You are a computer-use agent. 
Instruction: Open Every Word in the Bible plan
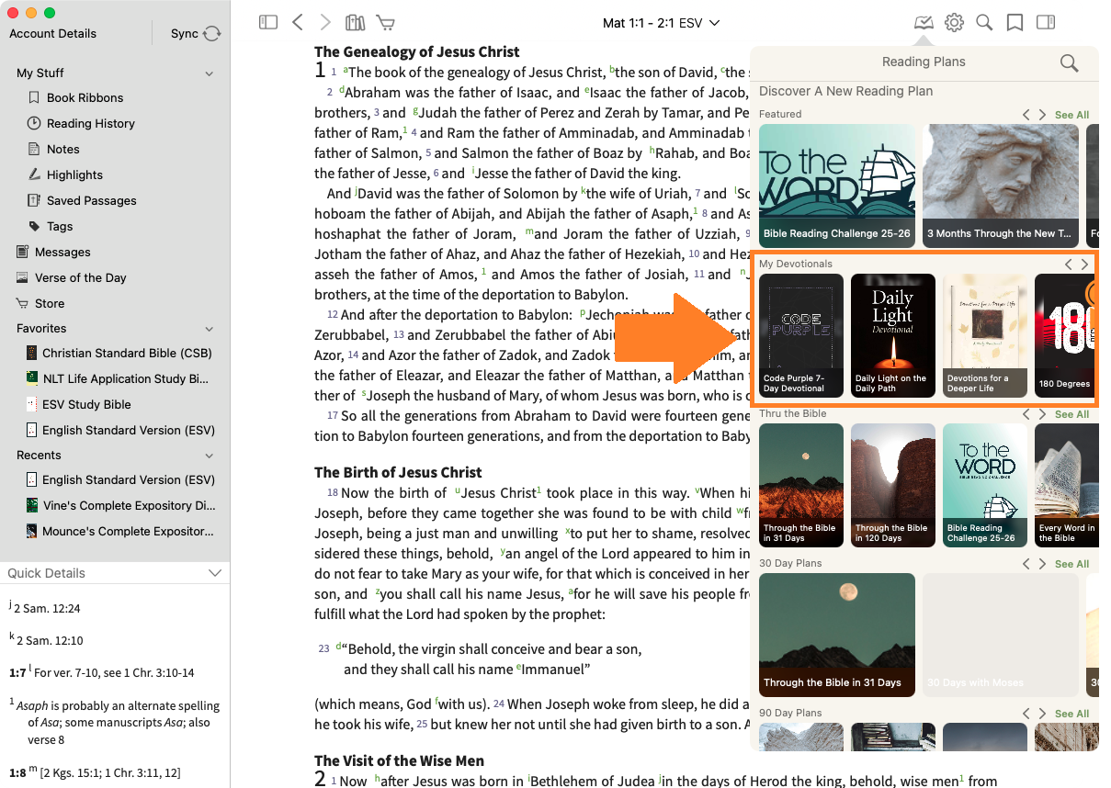click(1066, 485)
